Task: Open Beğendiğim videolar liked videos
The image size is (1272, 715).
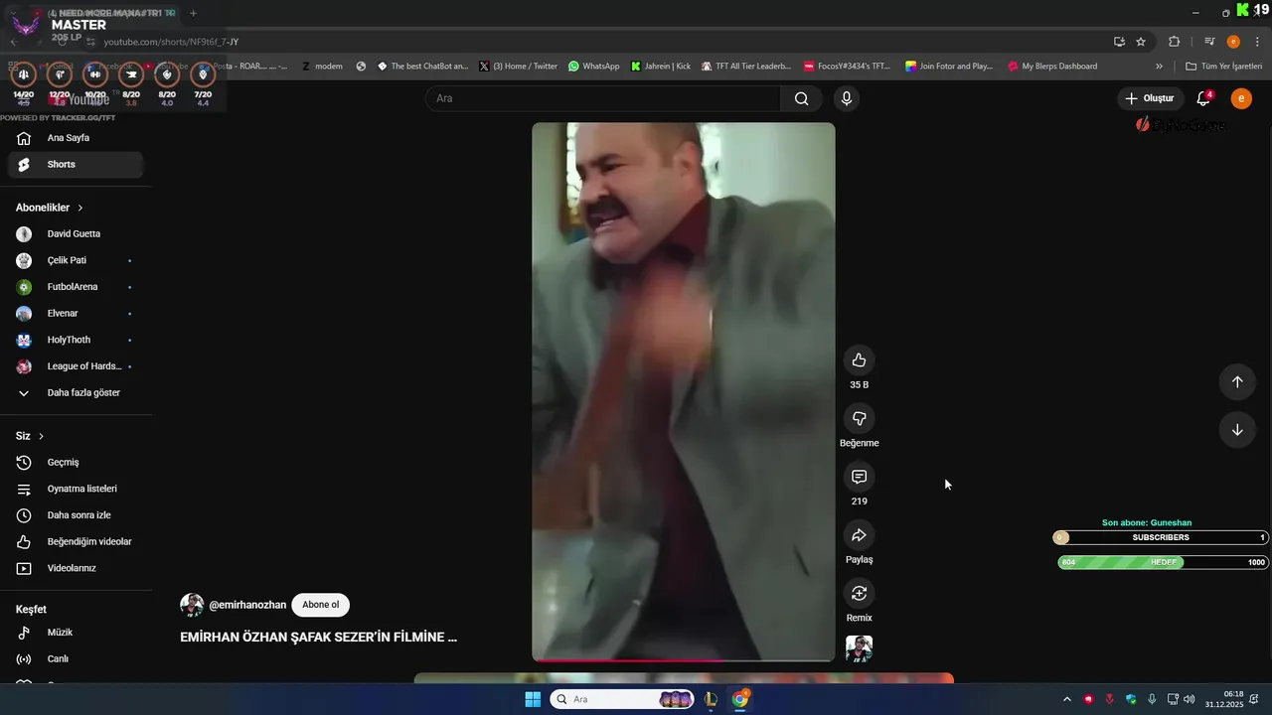Action: 75,541
